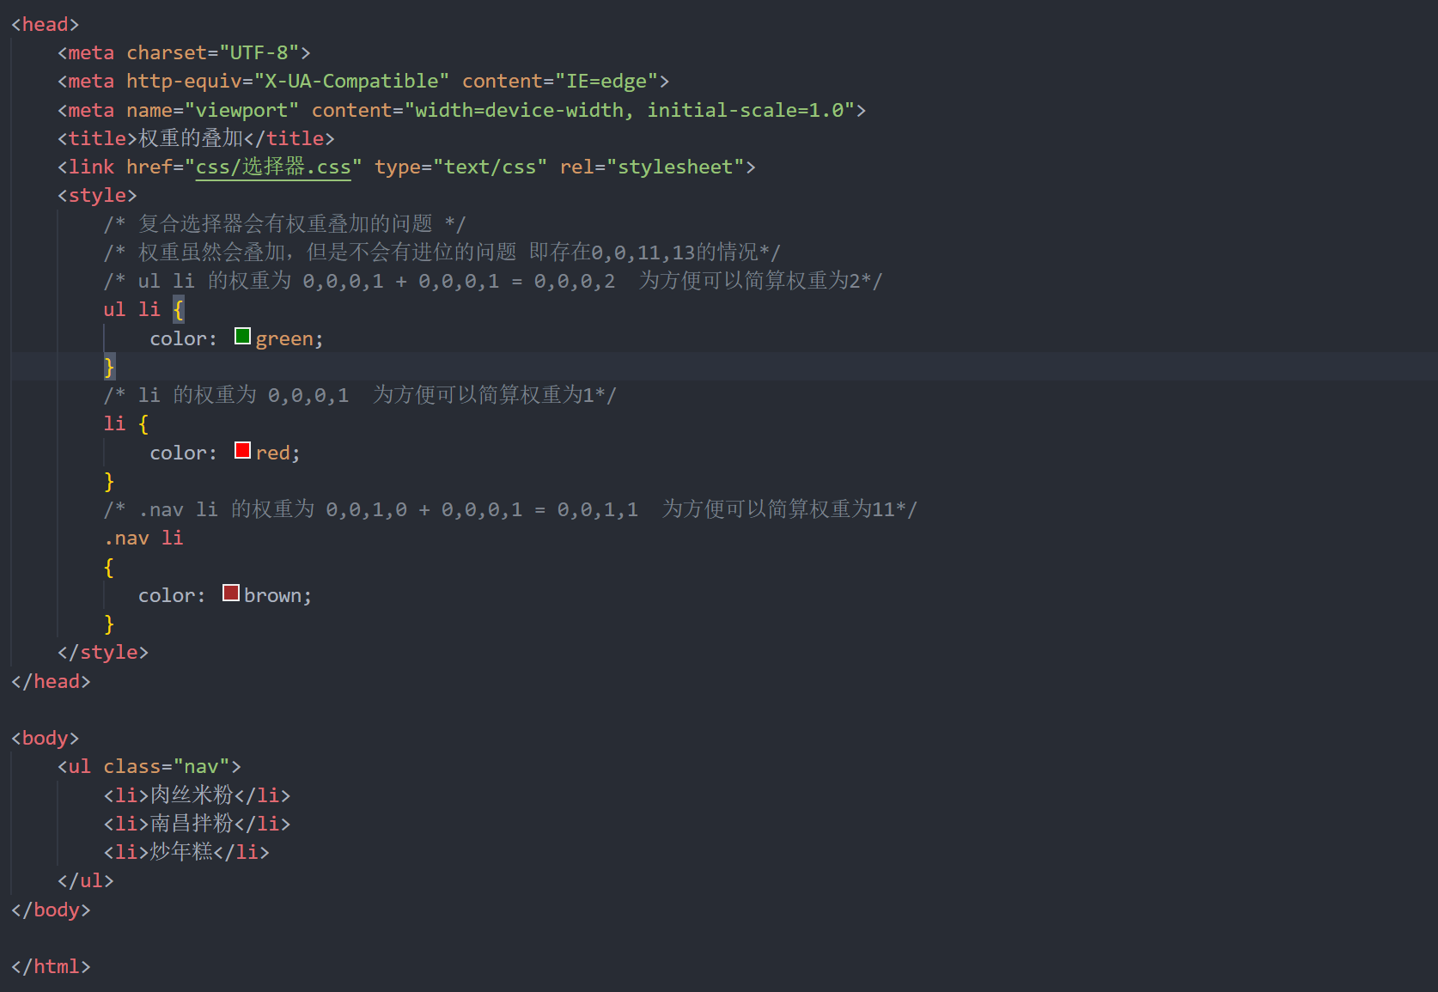
Task: Open the red color swatch picker
Action: tap(242, 451)
